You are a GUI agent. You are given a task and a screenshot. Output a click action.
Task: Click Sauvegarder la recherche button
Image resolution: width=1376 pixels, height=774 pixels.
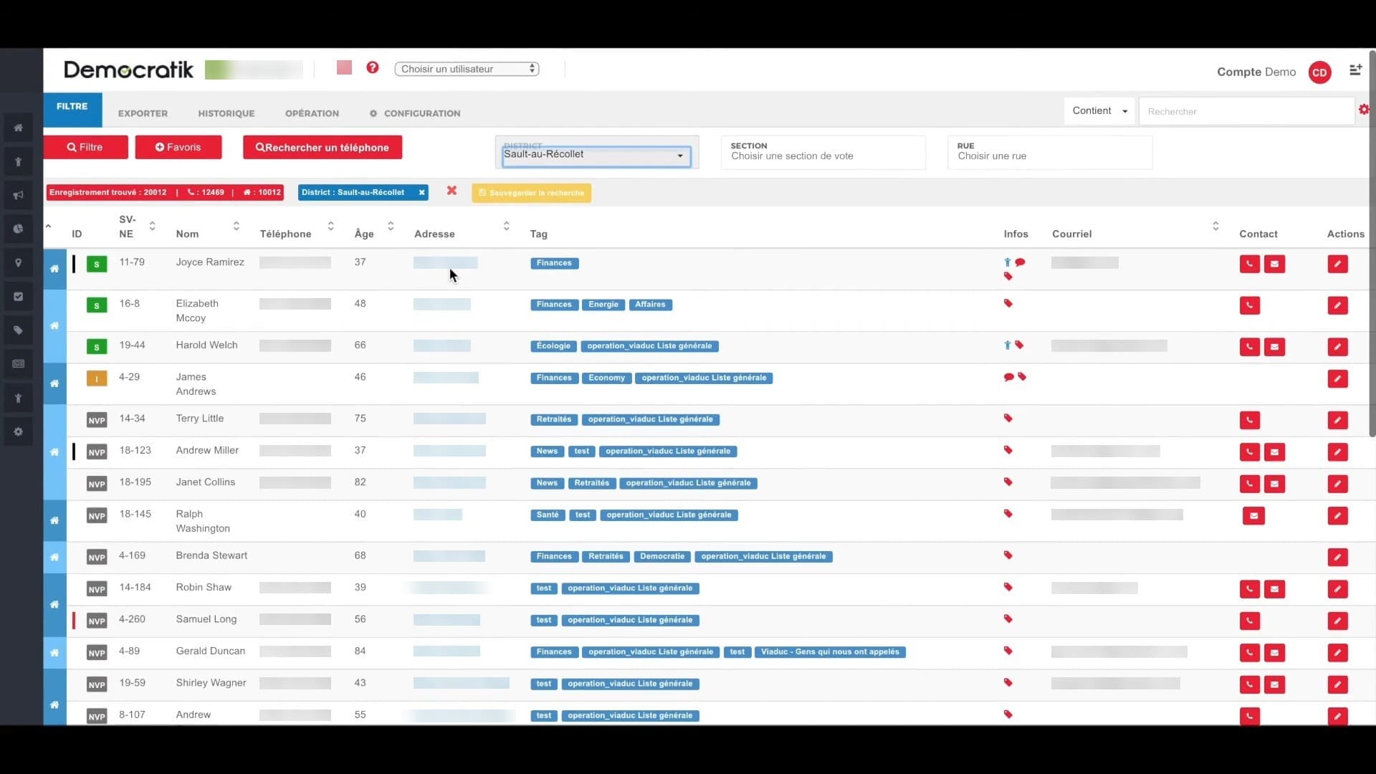[531, 193]
